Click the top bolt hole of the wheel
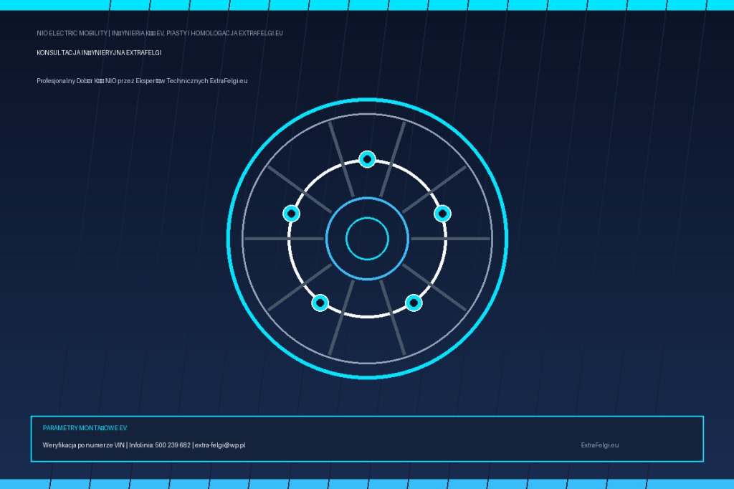 click(x=368, y=159)
